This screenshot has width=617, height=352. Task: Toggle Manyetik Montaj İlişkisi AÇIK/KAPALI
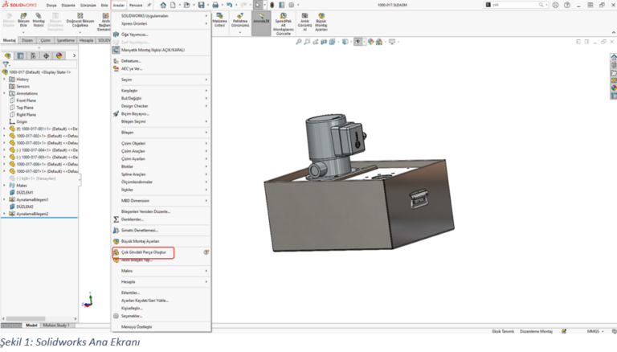(153, 50)
